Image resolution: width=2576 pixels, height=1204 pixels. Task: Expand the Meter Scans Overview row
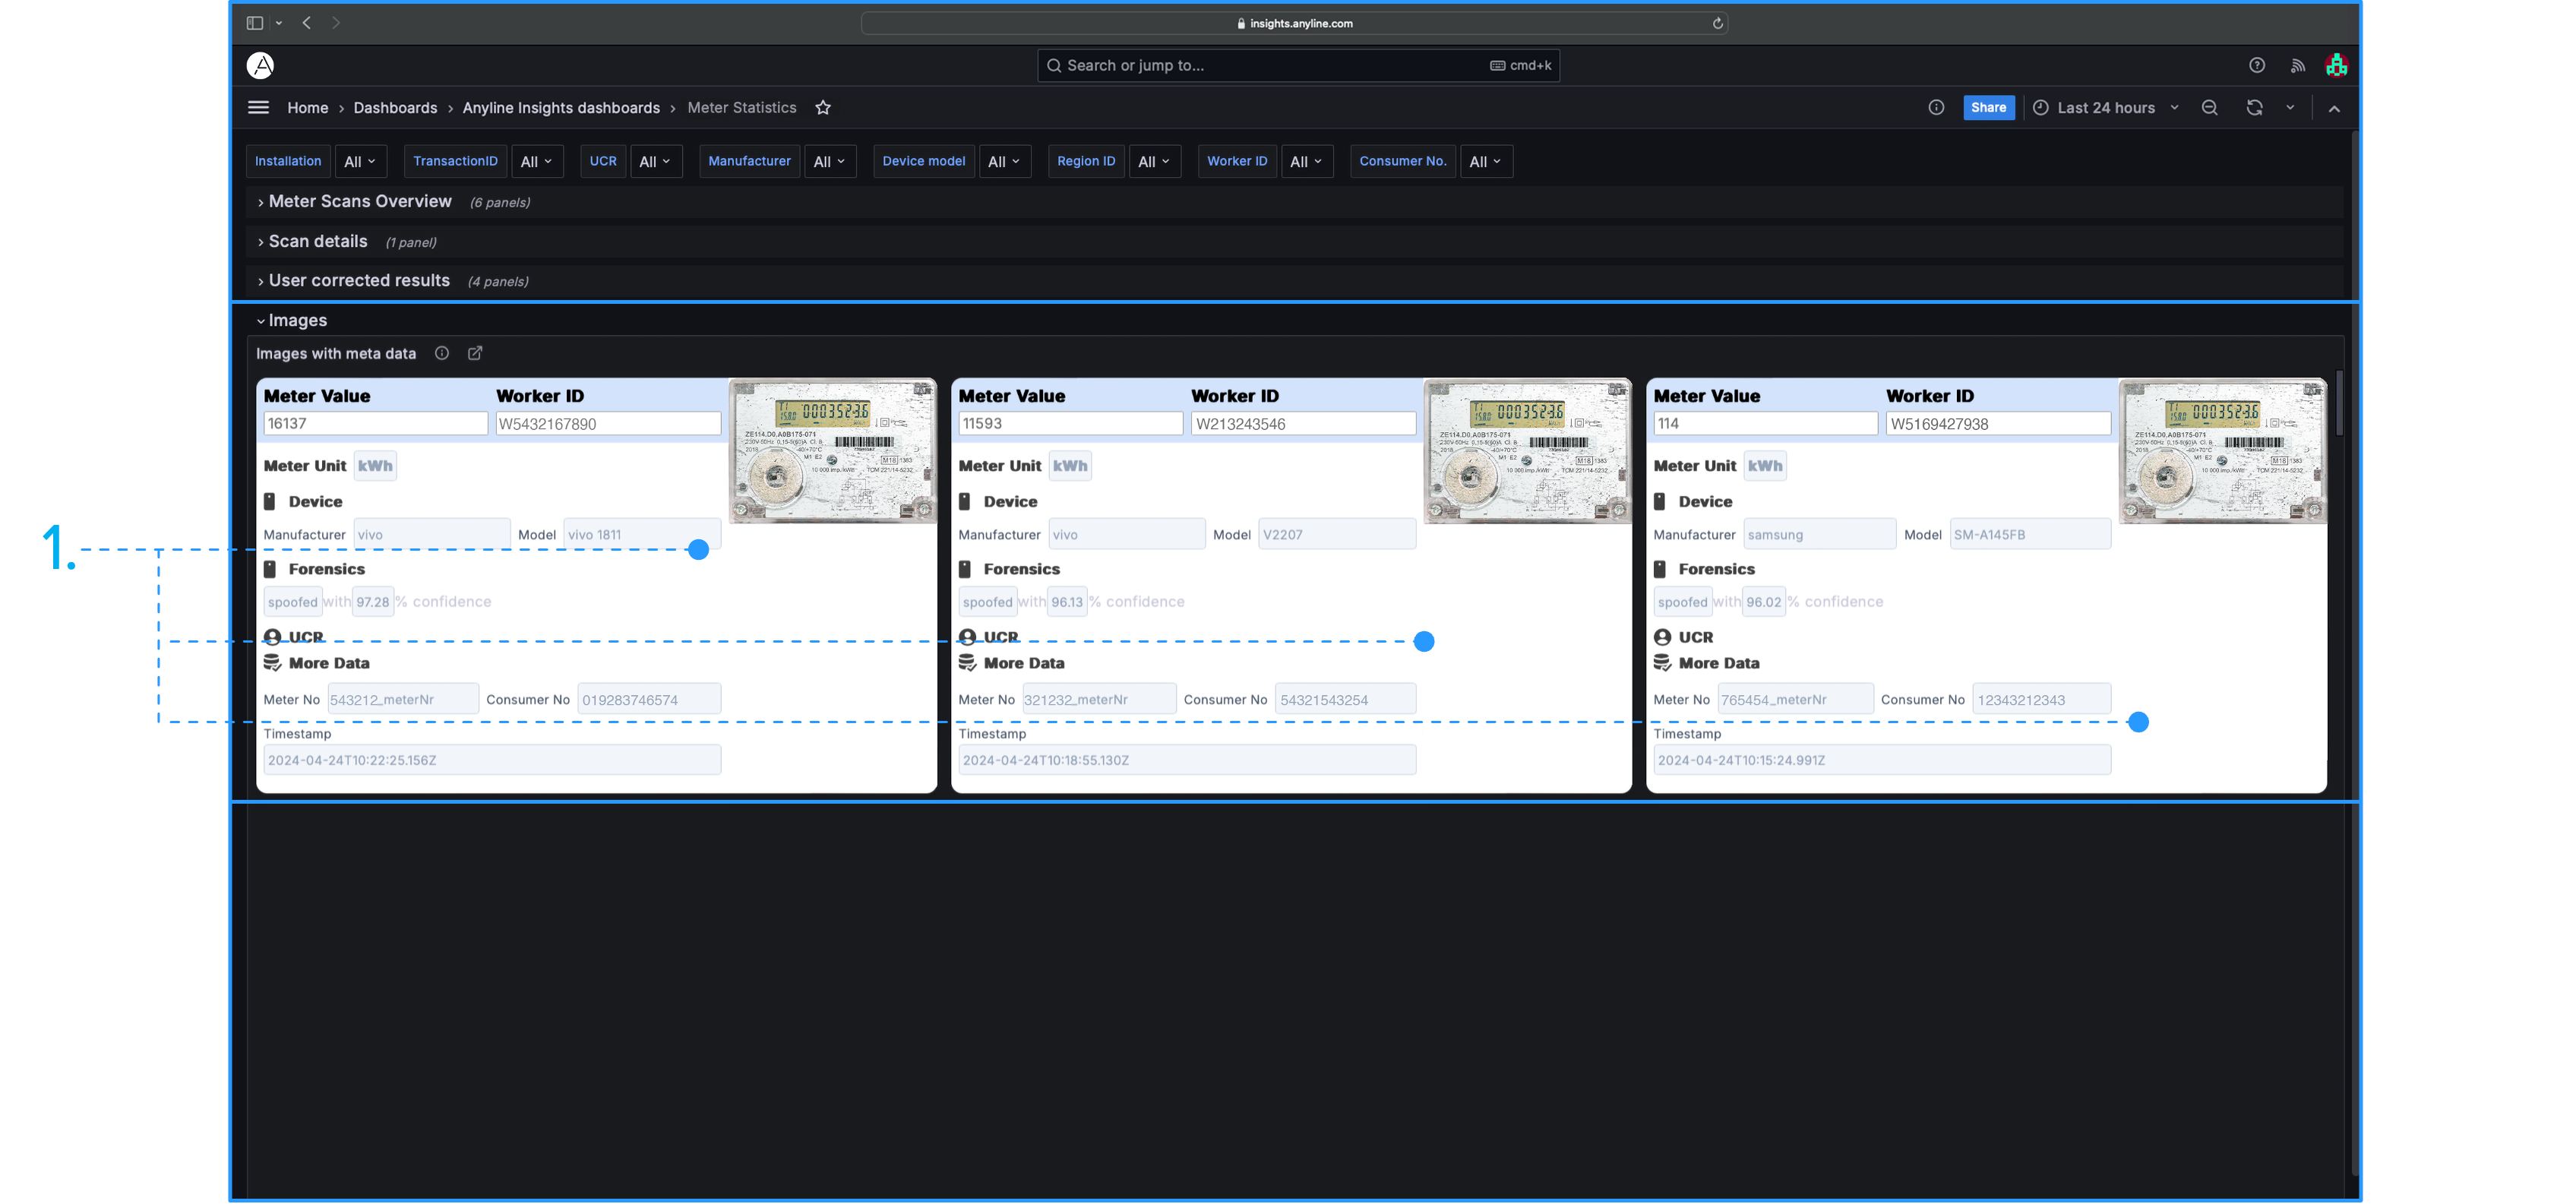[360, 202]
